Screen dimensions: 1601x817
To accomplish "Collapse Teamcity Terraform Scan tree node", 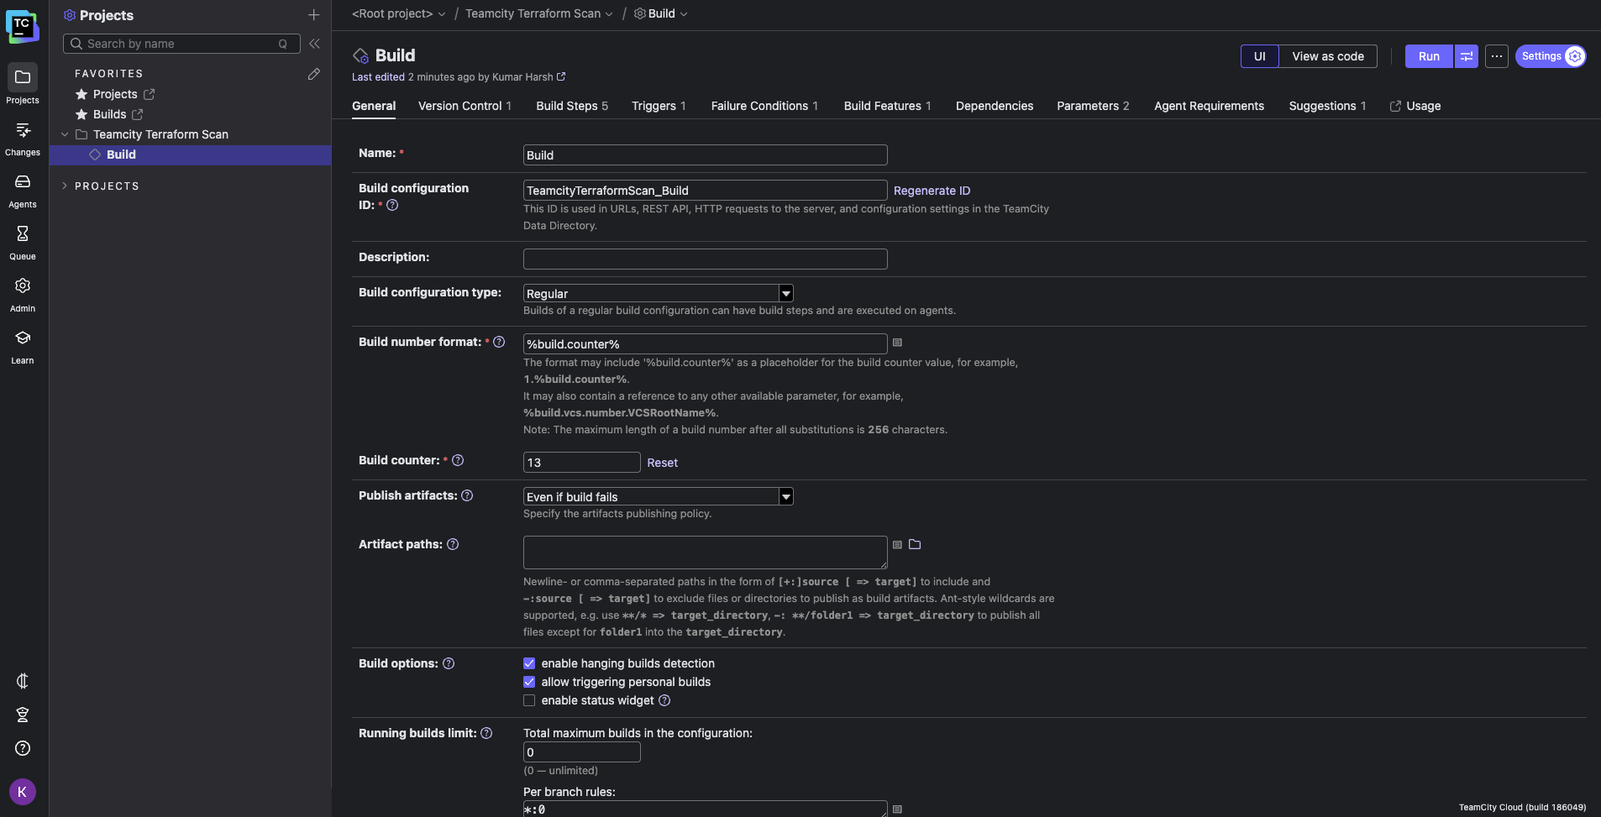I will (65, 134).
